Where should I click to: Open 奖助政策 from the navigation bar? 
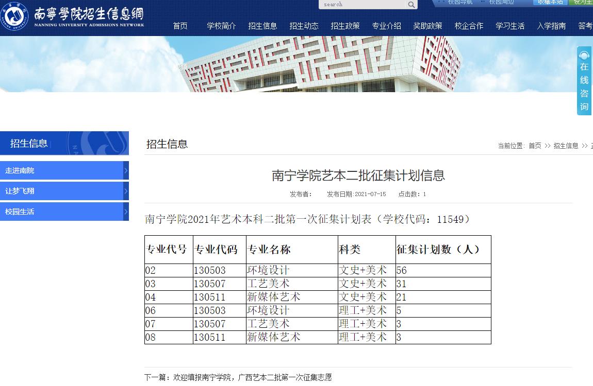click(428, 26)
